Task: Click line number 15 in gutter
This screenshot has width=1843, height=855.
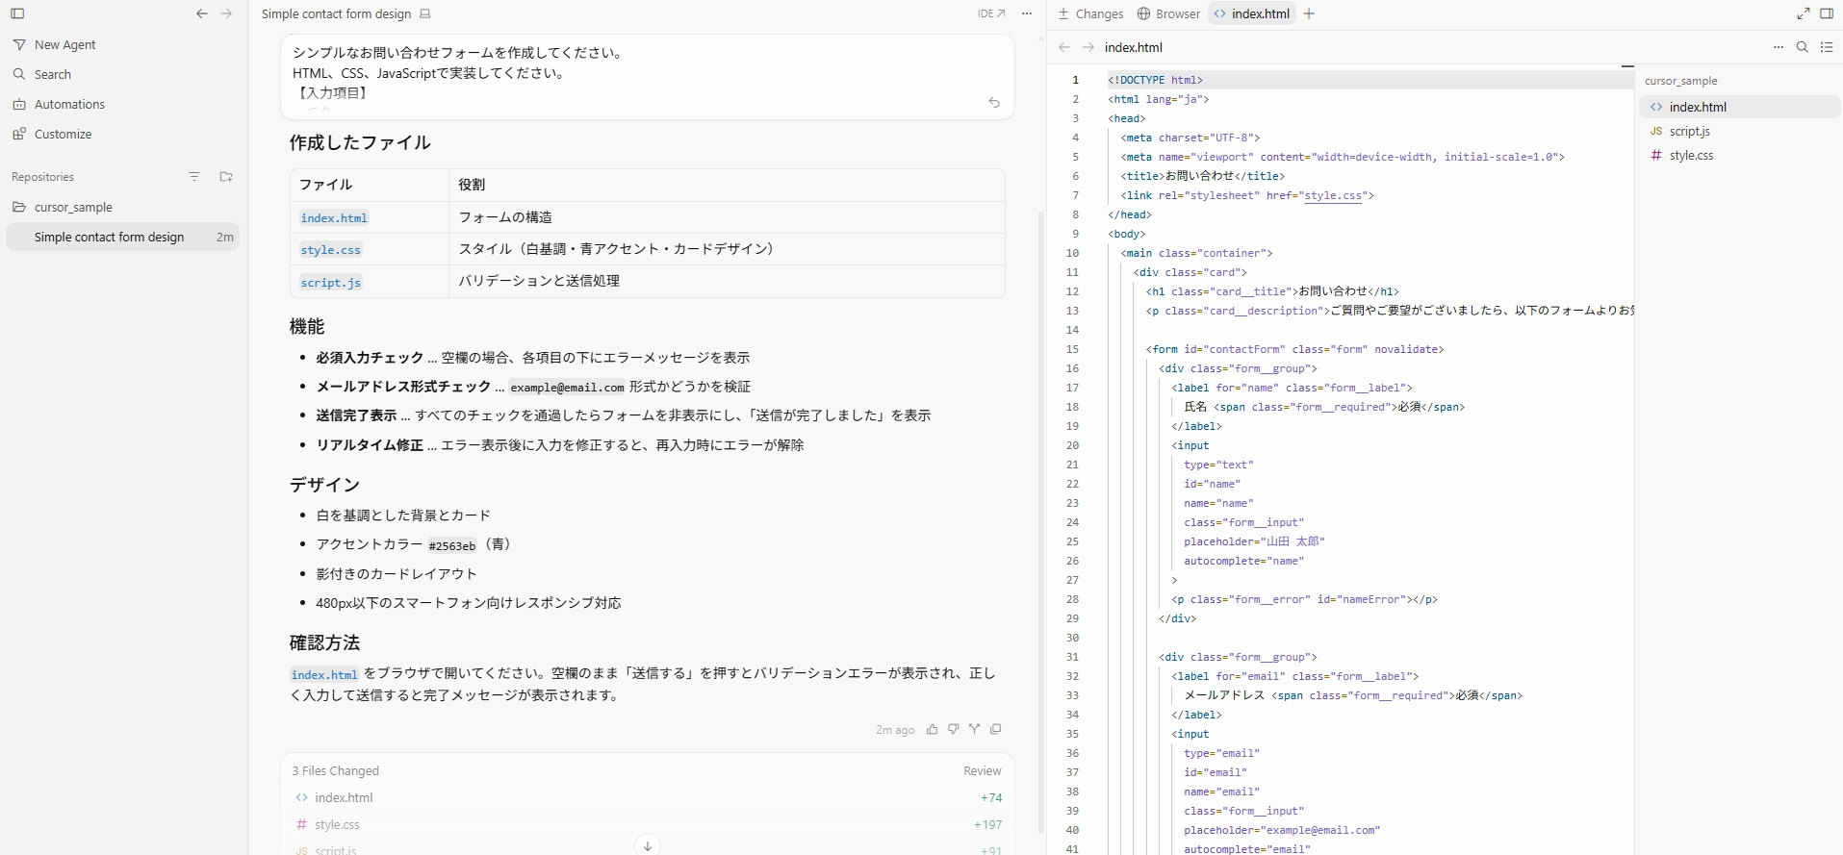Action: coord(1072,349)
